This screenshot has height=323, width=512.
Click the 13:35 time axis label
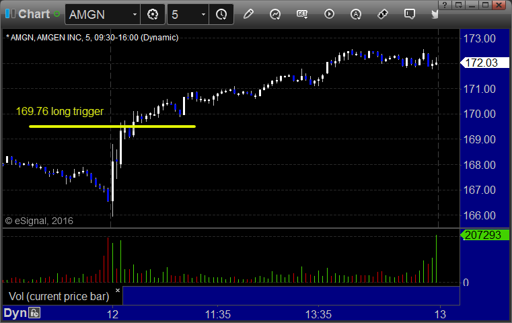[x=318, y=314]
